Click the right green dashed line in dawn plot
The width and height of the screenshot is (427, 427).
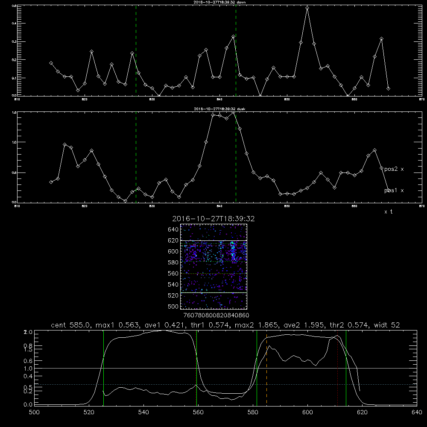[x=236, y=50]
